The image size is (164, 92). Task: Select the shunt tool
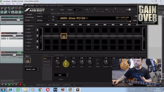29,32
